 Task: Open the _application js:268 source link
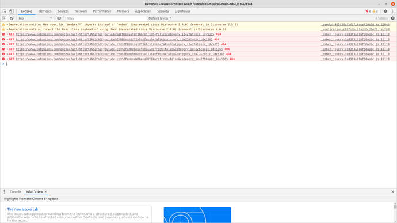355,29
